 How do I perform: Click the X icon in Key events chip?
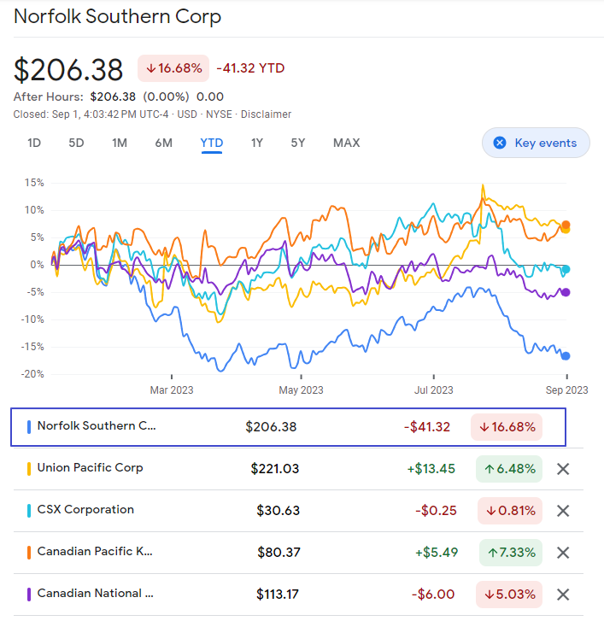tap(500, 143)
